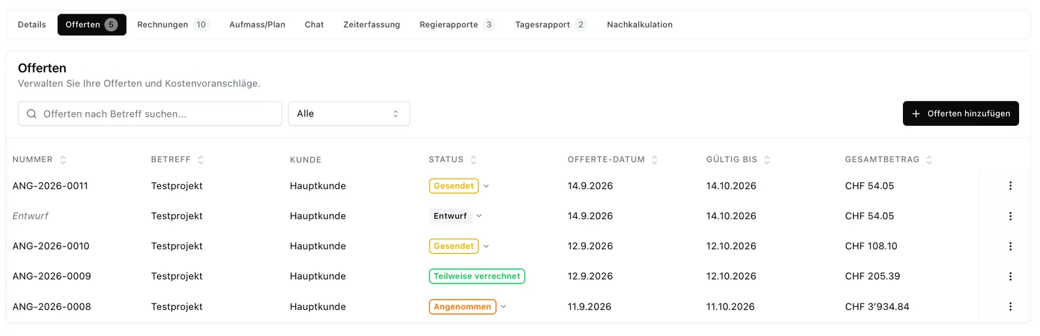The width and height of the screenshot is (1040, 336).
Task: Click the italic Entwurf number cell
Action: (x=30, y=216)
